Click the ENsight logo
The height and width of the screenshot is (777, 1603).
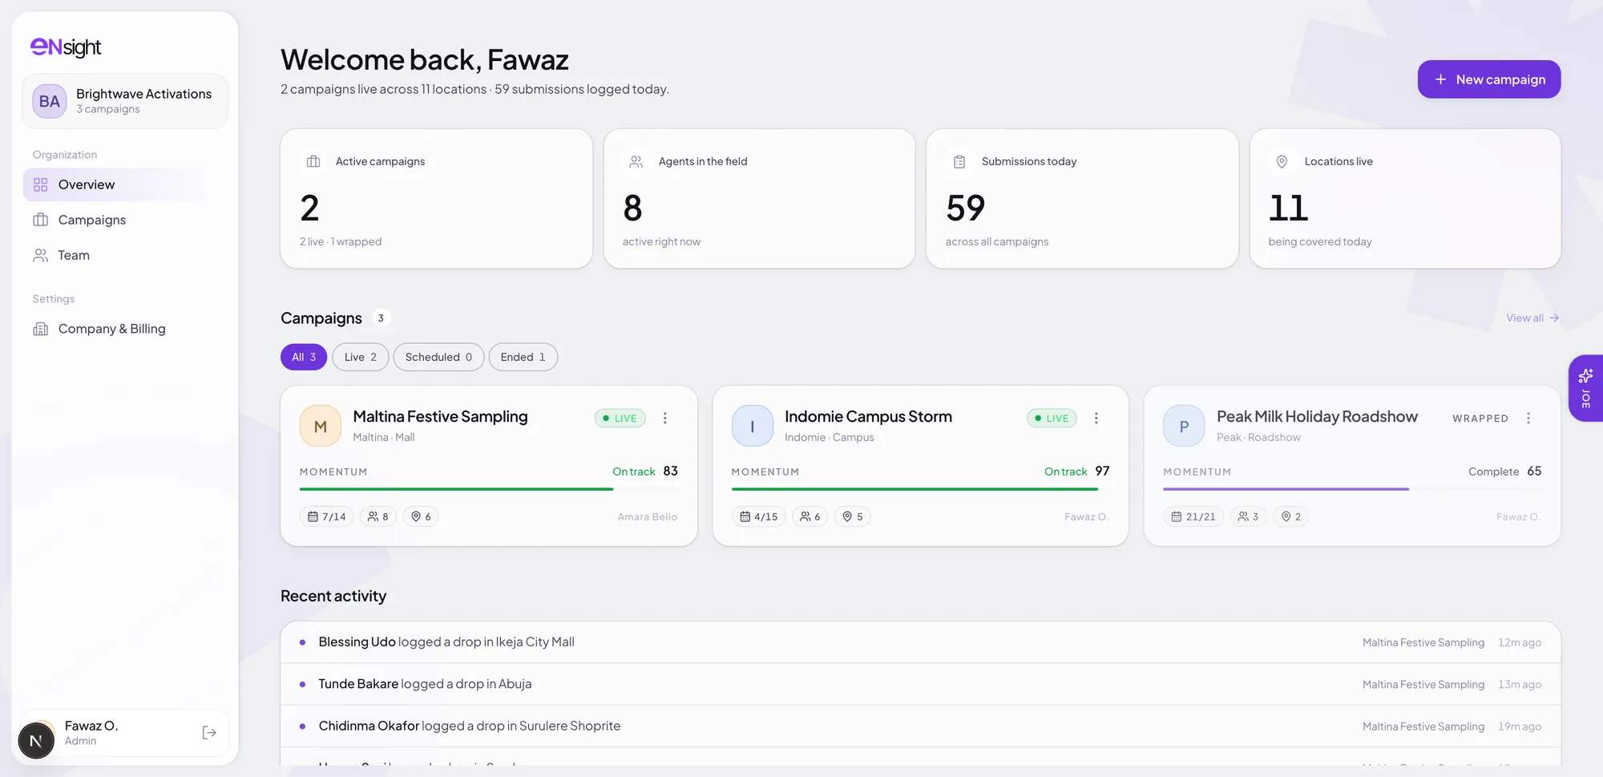pyautogui.click(x=66, y=47)
